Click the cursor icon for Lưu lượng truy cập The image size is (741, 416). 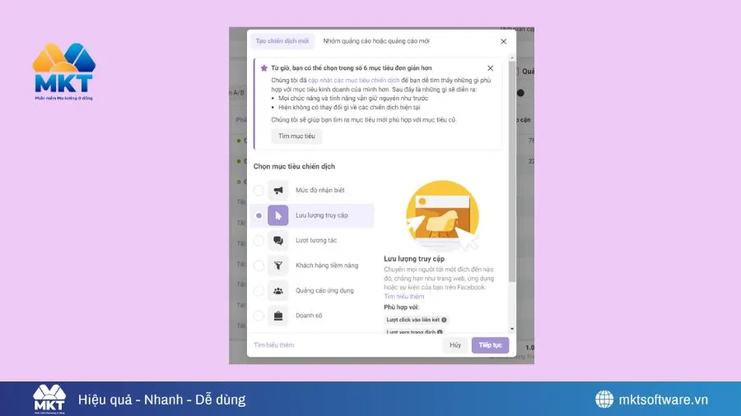coord(278,215)
